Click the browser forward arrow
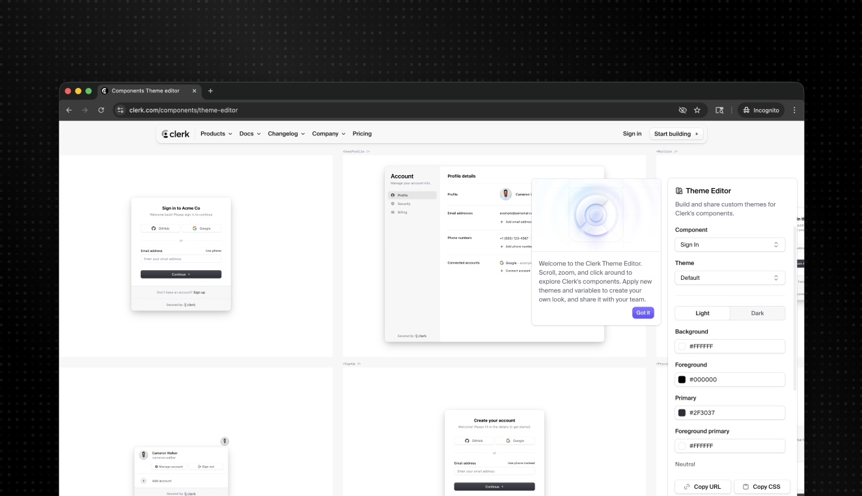 coord(85,110)
